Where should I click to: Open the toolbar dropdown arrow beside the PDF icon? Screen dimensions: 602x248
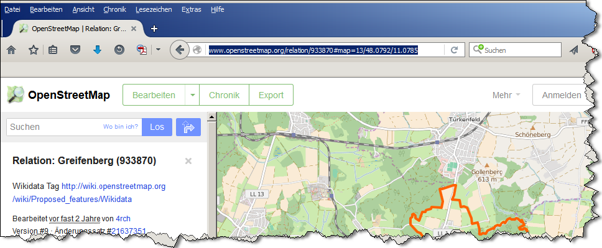tap(157, 50)
